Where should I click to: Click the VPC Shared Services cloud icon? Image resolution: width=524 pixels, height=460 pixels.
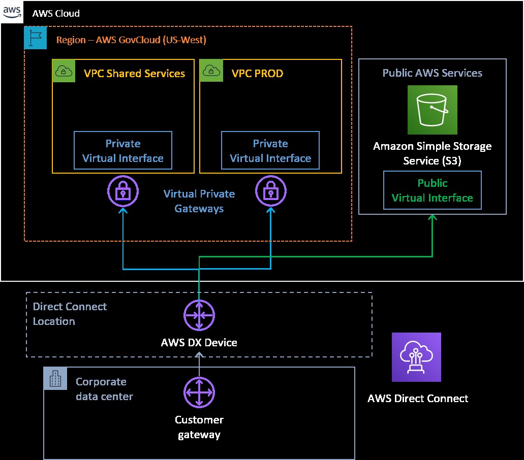63,71
